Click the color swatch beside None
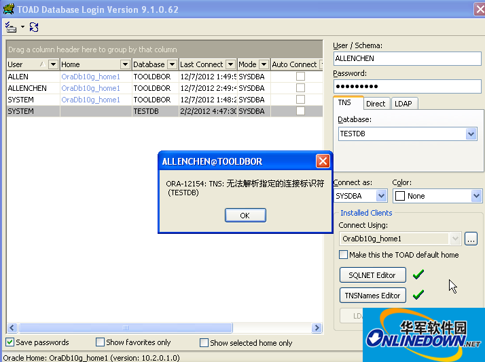The image size is (485, 362). 400,196
